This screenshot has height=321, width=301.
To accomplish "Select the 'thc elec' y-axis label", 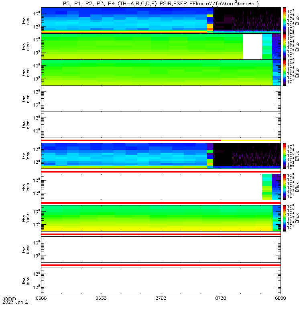I will pos(26,73).
